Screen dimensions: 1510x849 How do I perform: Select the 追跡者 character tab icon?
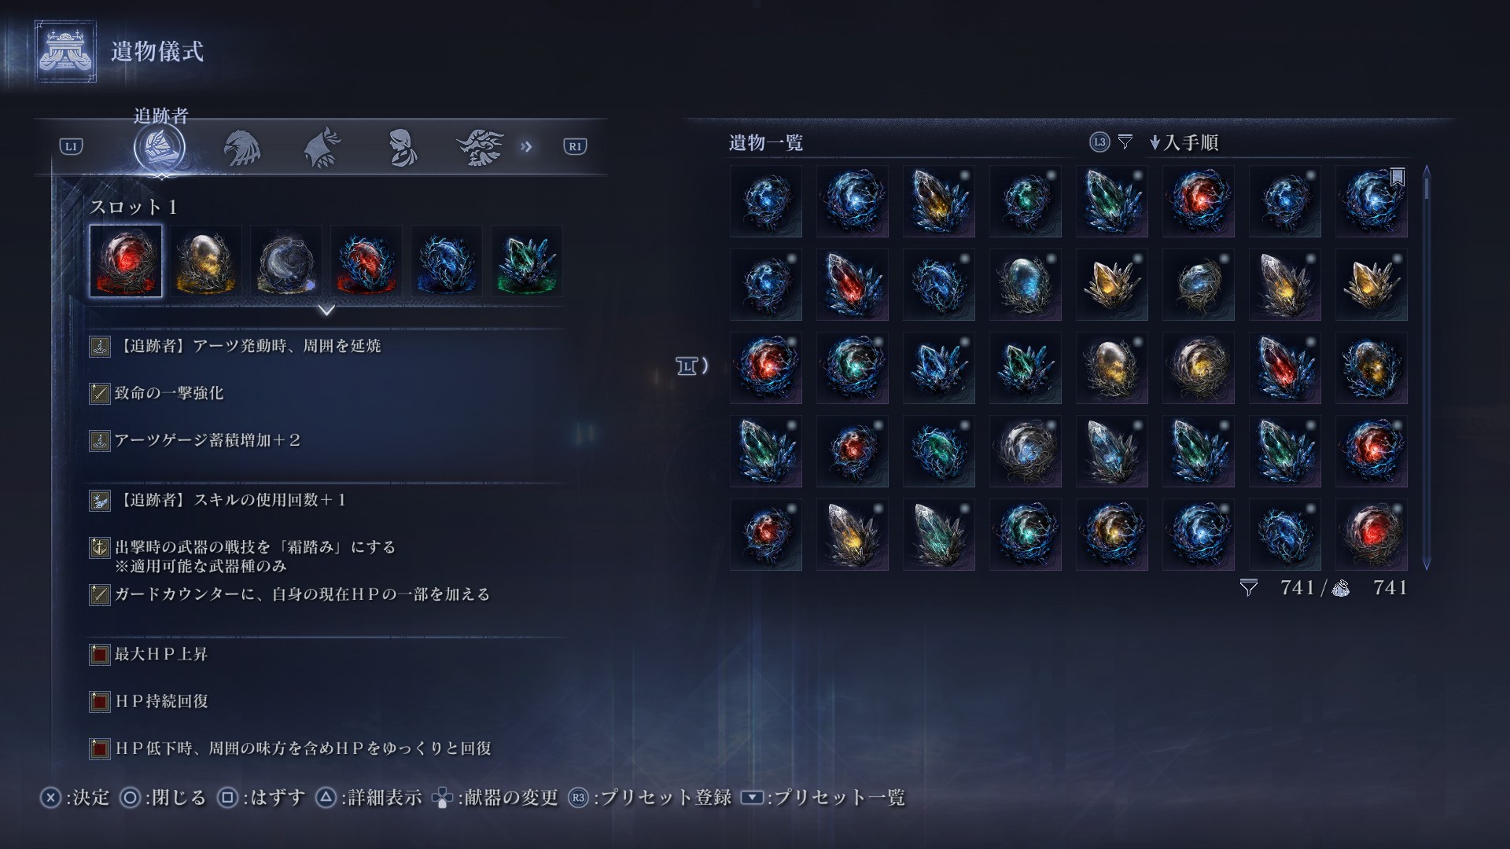(160, 147)
